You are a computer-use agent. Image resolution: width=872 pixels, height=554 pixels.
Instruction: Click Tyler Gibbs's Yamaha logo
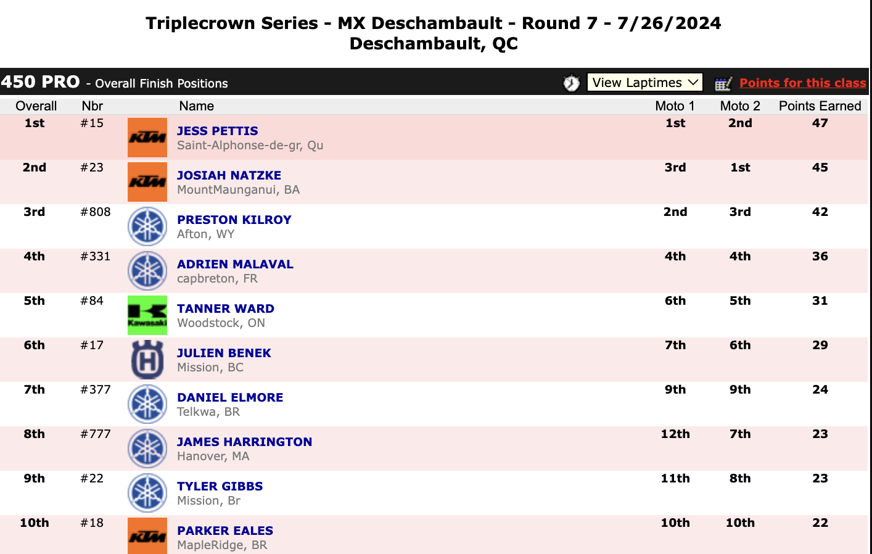click(x=147, y=493)
